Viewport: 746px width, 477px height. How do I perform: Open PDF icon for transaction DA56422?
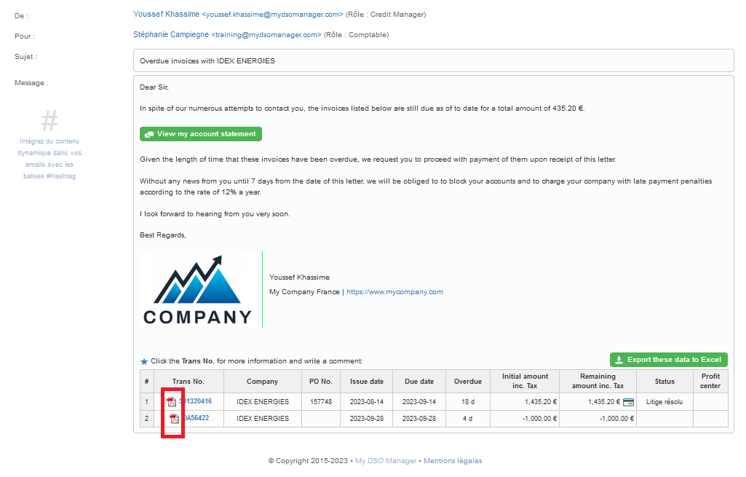(174, 419)
